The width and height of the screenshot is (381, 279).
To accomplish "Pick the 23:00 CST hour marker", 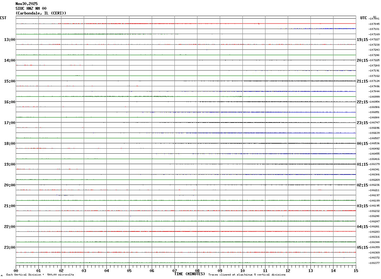I will coord(10,248).
